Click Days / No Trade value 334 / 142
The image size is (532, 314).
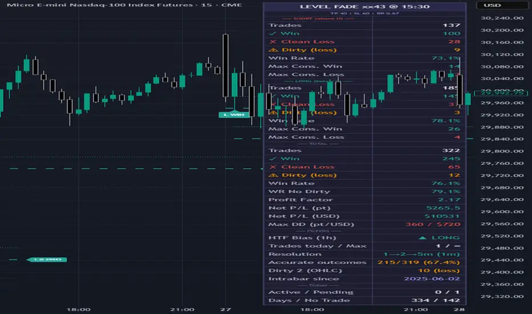[x=436, y=300]
